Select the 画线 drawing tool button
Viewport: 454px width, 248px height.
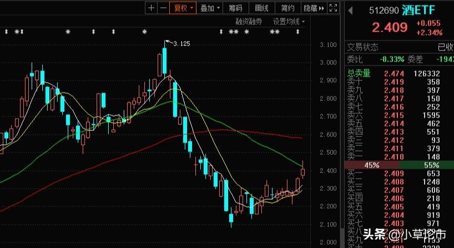pyautogui.click(x=262, y=8)
